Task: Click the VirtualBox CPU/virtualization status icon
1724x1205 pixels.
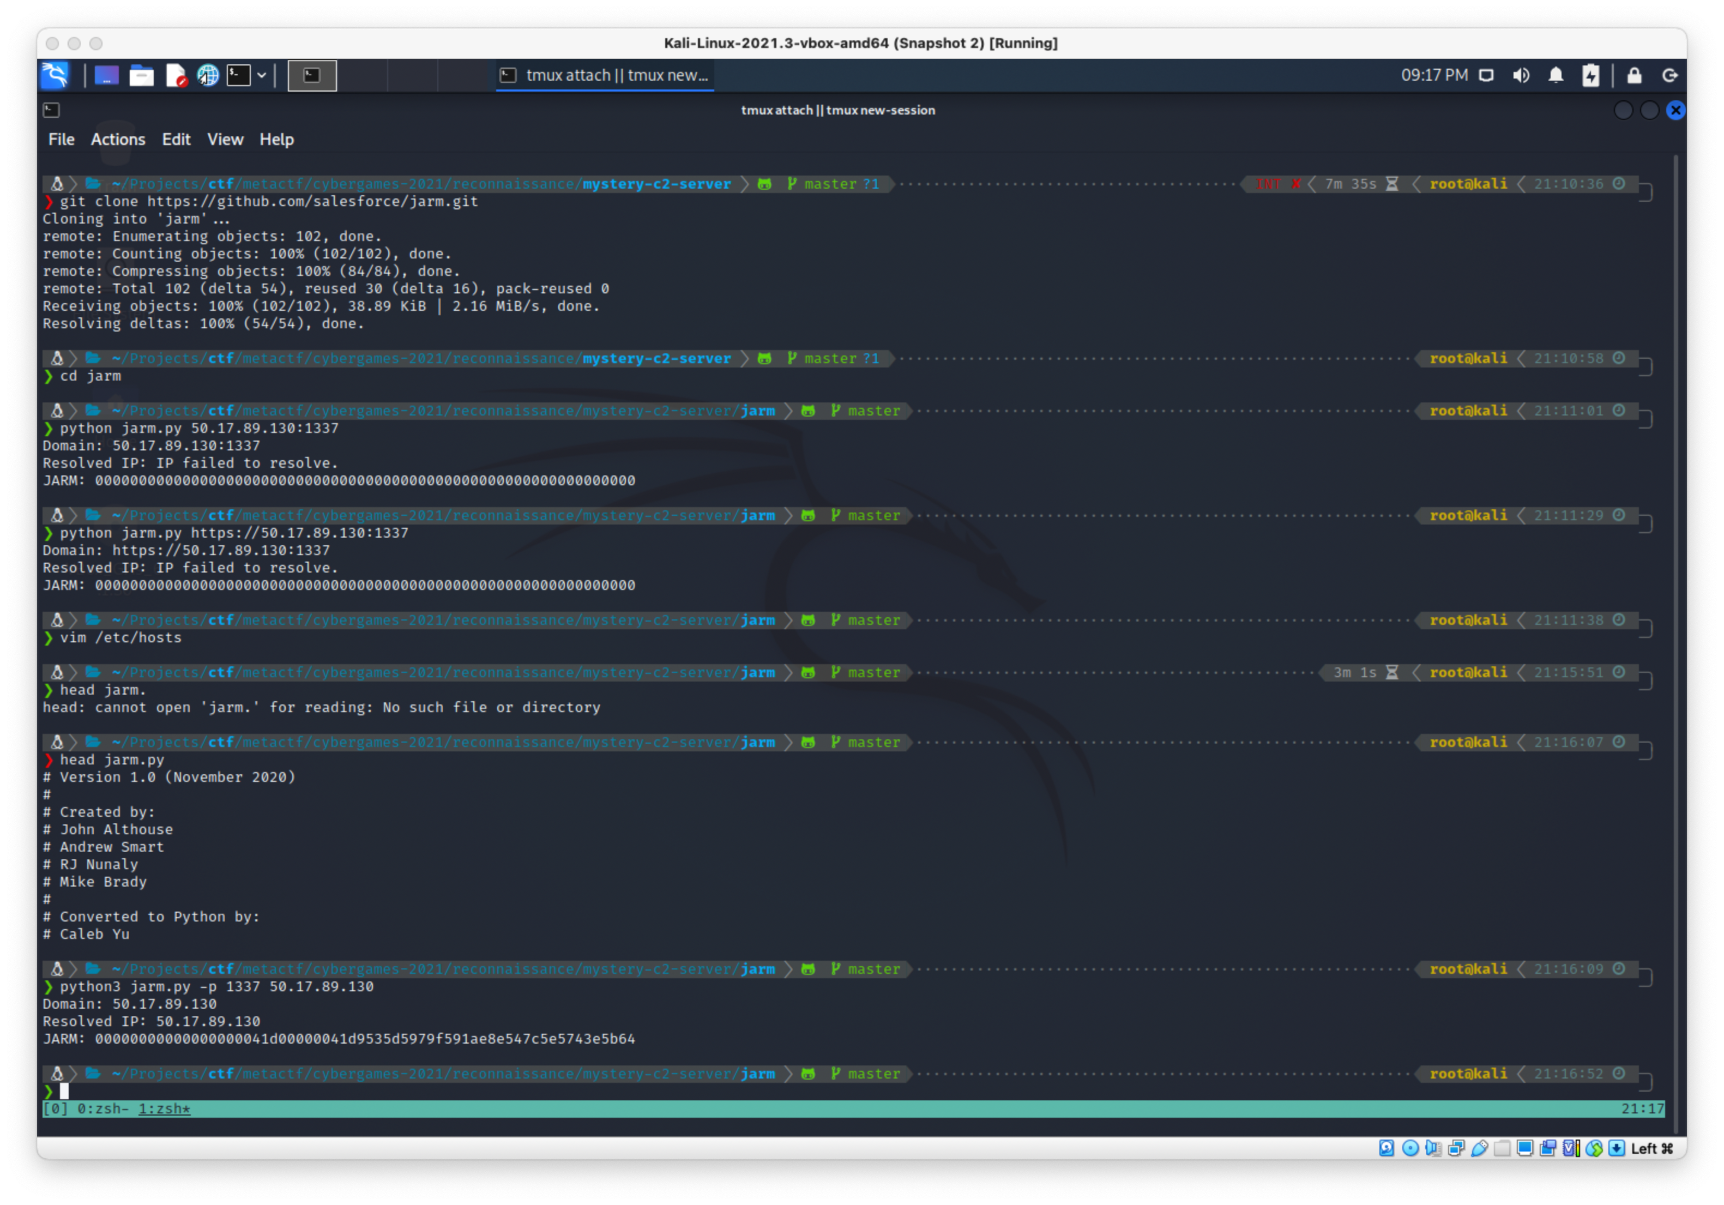Action: click(1571, 1148)
